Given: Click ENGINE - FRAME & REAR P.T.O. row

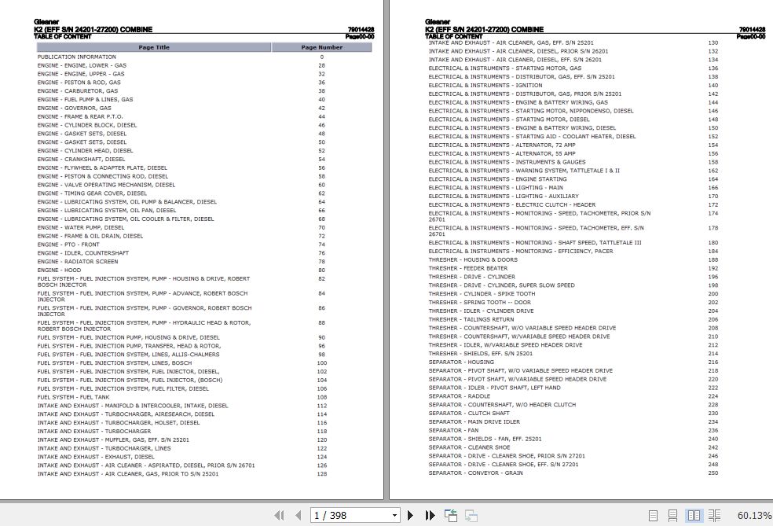Looking at the screenshot, I should 80,116.
